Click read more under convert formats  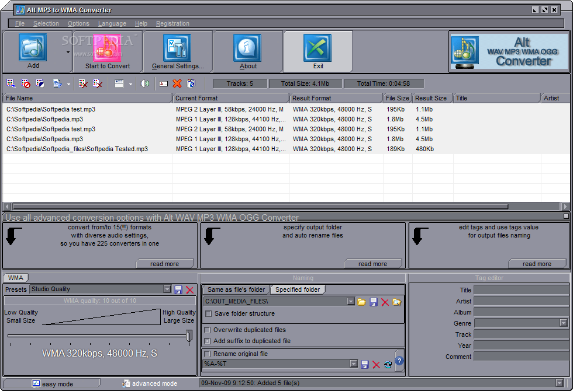(164, 264)
